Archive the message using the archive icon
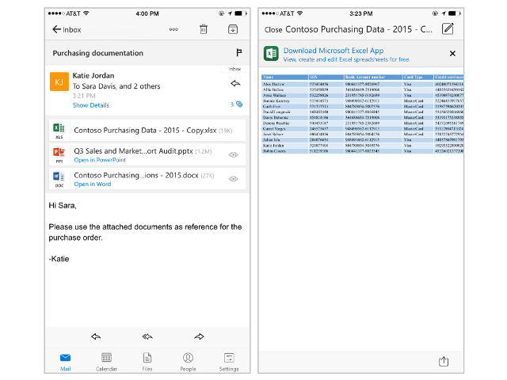507x380 pixels. 233,29
